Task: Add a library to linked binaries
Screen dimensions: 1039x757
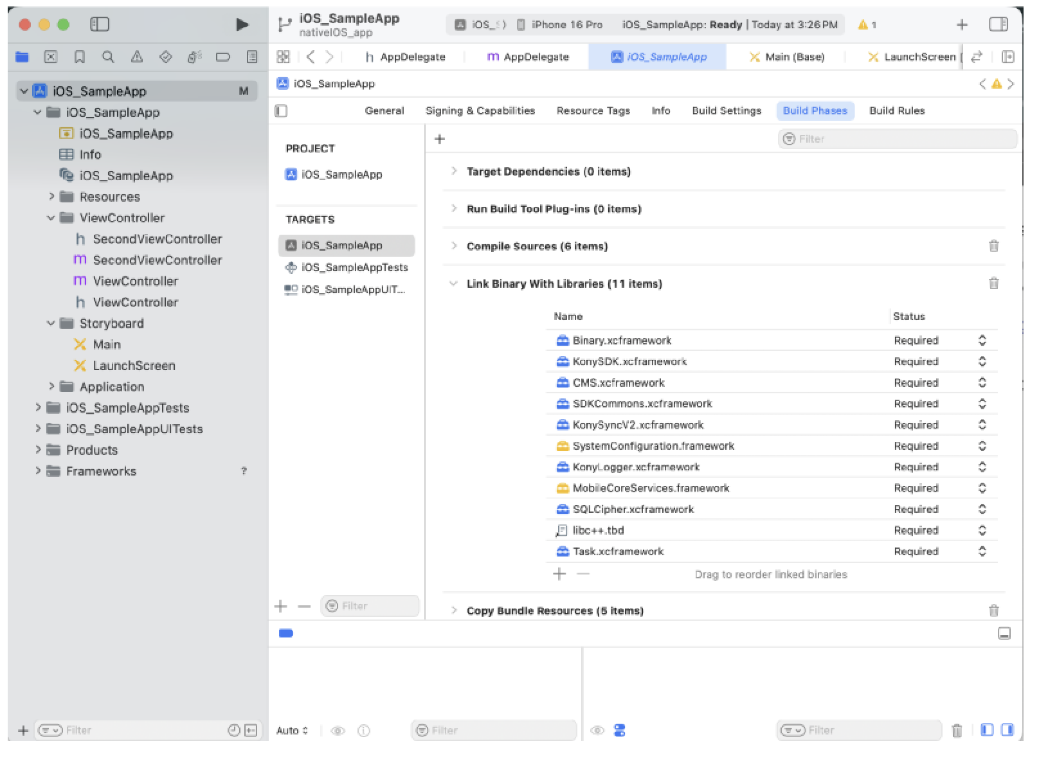Action: coord(559,574)
